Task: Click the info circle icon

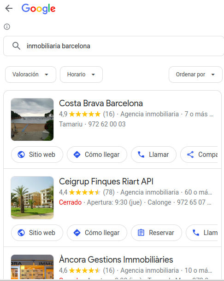Action: [x=7, y=27]
